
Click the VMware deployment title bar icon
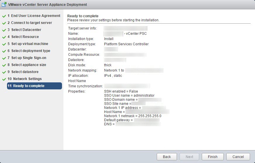pos(4,4)
